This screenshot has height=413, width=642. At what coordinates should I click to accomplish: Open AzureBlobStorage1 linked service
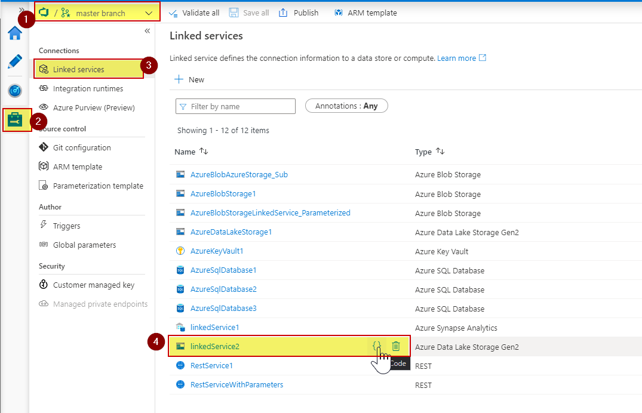pos(223,193)
